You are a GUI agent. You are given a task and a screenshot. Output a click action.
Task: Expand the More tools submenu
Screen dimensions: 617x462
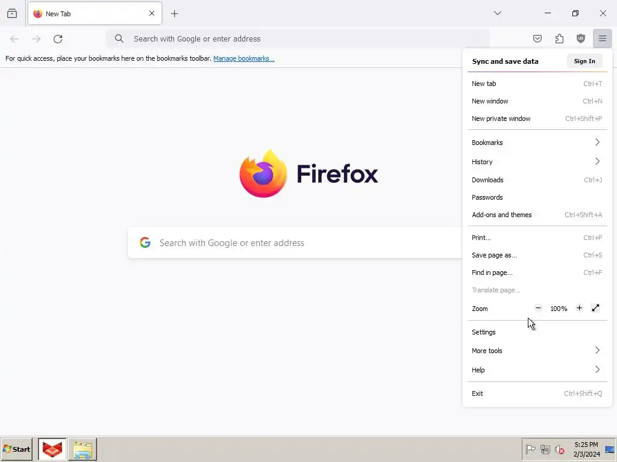[x=537, y=351]
